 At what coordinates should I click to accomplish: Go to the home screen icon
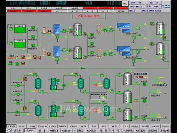9,131
